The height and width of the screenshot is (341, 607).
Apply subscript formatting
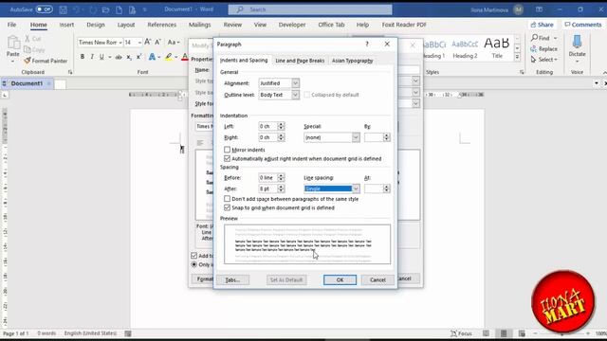pyautogui.click(x=129, y=57)
